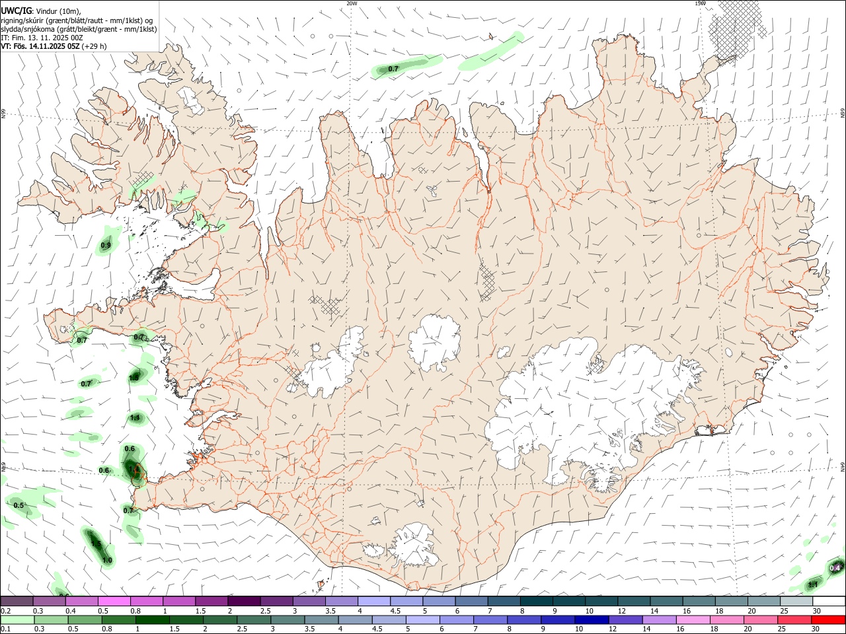This screenshot has width=846, height=634.
Task: Click the '15W' longitude label
Action: pyautogui.click(x=699, y=3)
